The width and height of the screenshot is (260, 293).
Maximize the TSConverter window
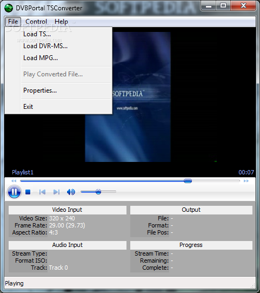[x=223, y=6]
